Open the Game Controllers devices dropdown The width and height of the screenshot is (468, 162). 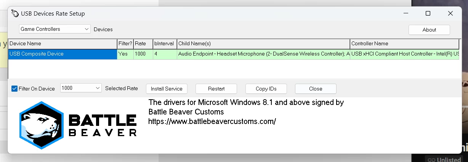click(55, 29)
